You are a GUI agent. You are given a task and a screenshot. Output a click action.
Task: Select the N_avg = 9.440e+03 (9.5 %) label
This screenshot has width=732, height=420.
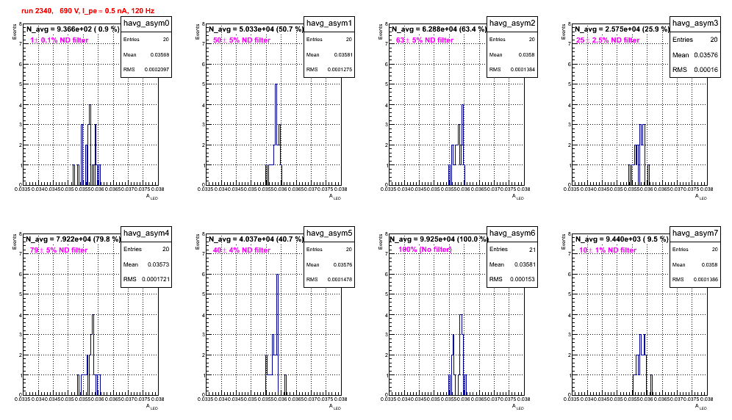(x=622, y=239)
